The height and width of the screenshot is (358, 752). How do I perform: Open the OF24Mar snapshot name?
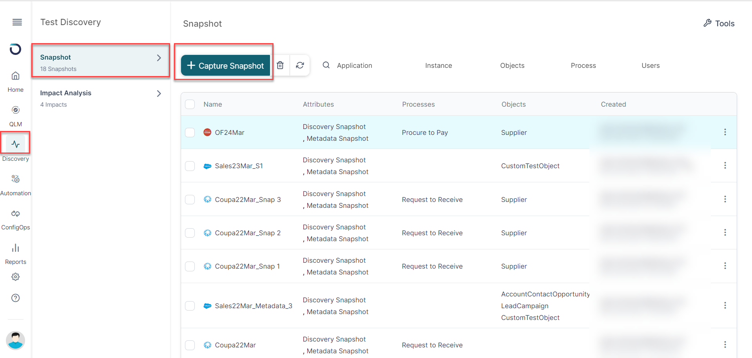pyautogui.click(x=229, y=133)
